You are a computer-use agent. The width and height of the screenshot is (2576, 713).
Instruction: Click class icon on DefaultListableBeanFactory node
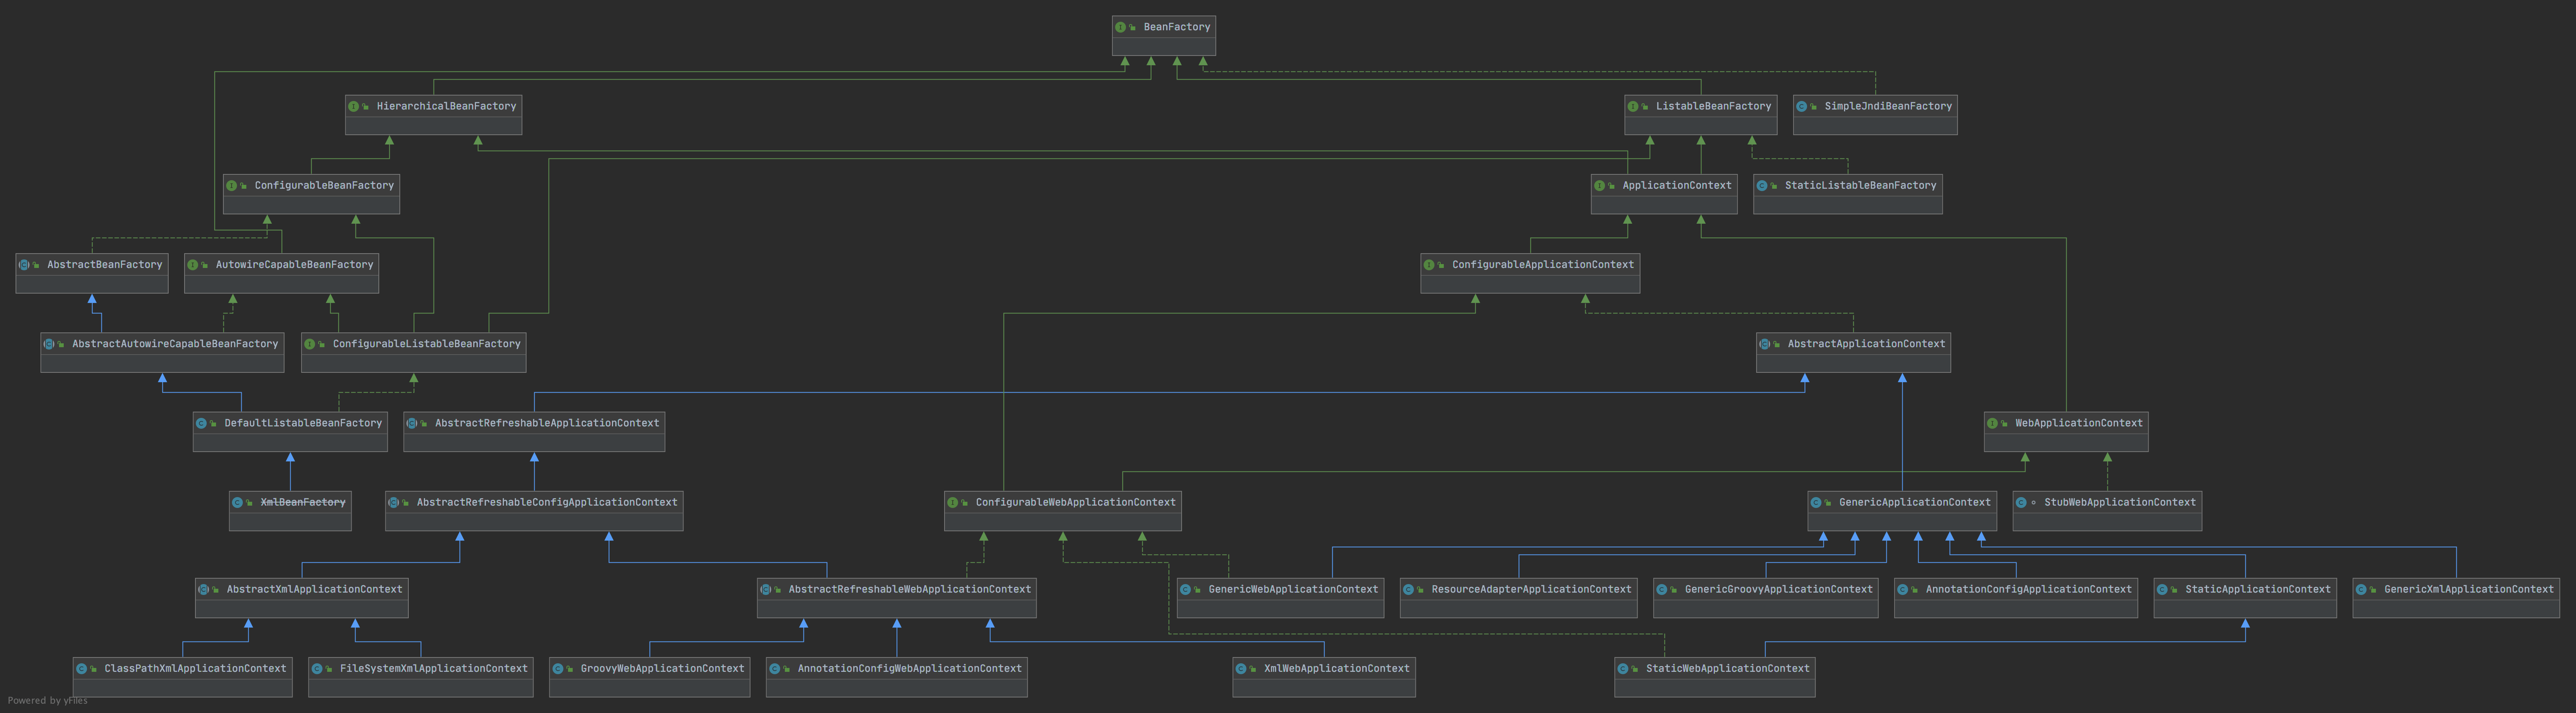201,423
